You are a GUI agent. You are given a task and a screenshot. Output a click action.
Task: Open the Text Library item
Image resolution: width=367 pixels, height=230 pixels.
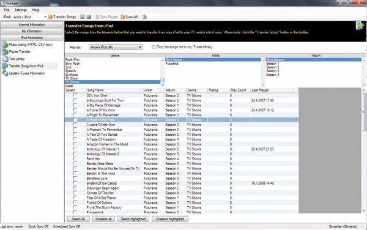coord(17,59)
